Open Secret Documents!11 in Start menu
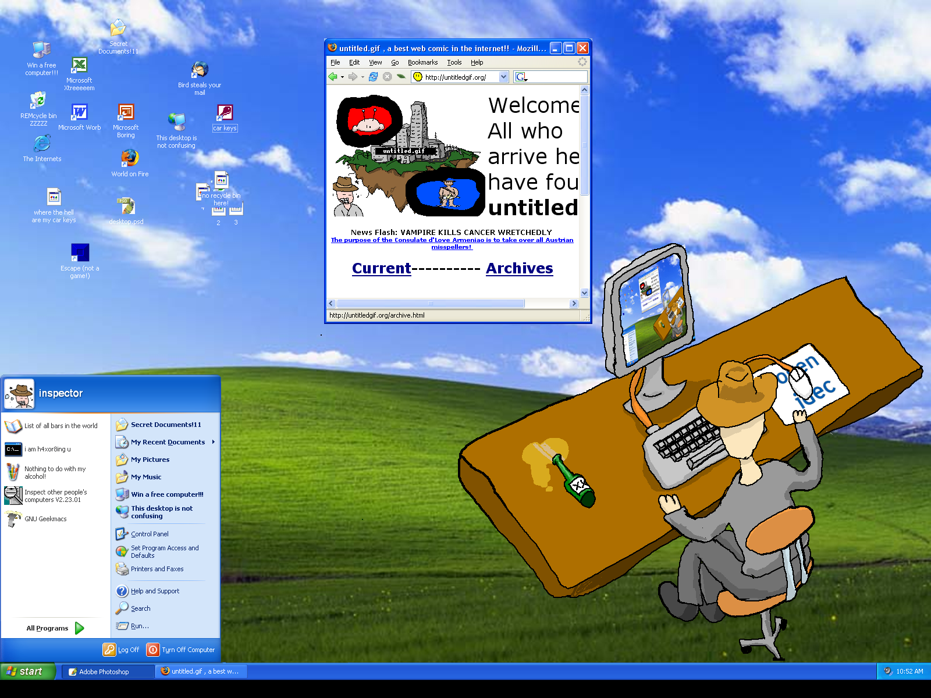 [x=165, y=425]
